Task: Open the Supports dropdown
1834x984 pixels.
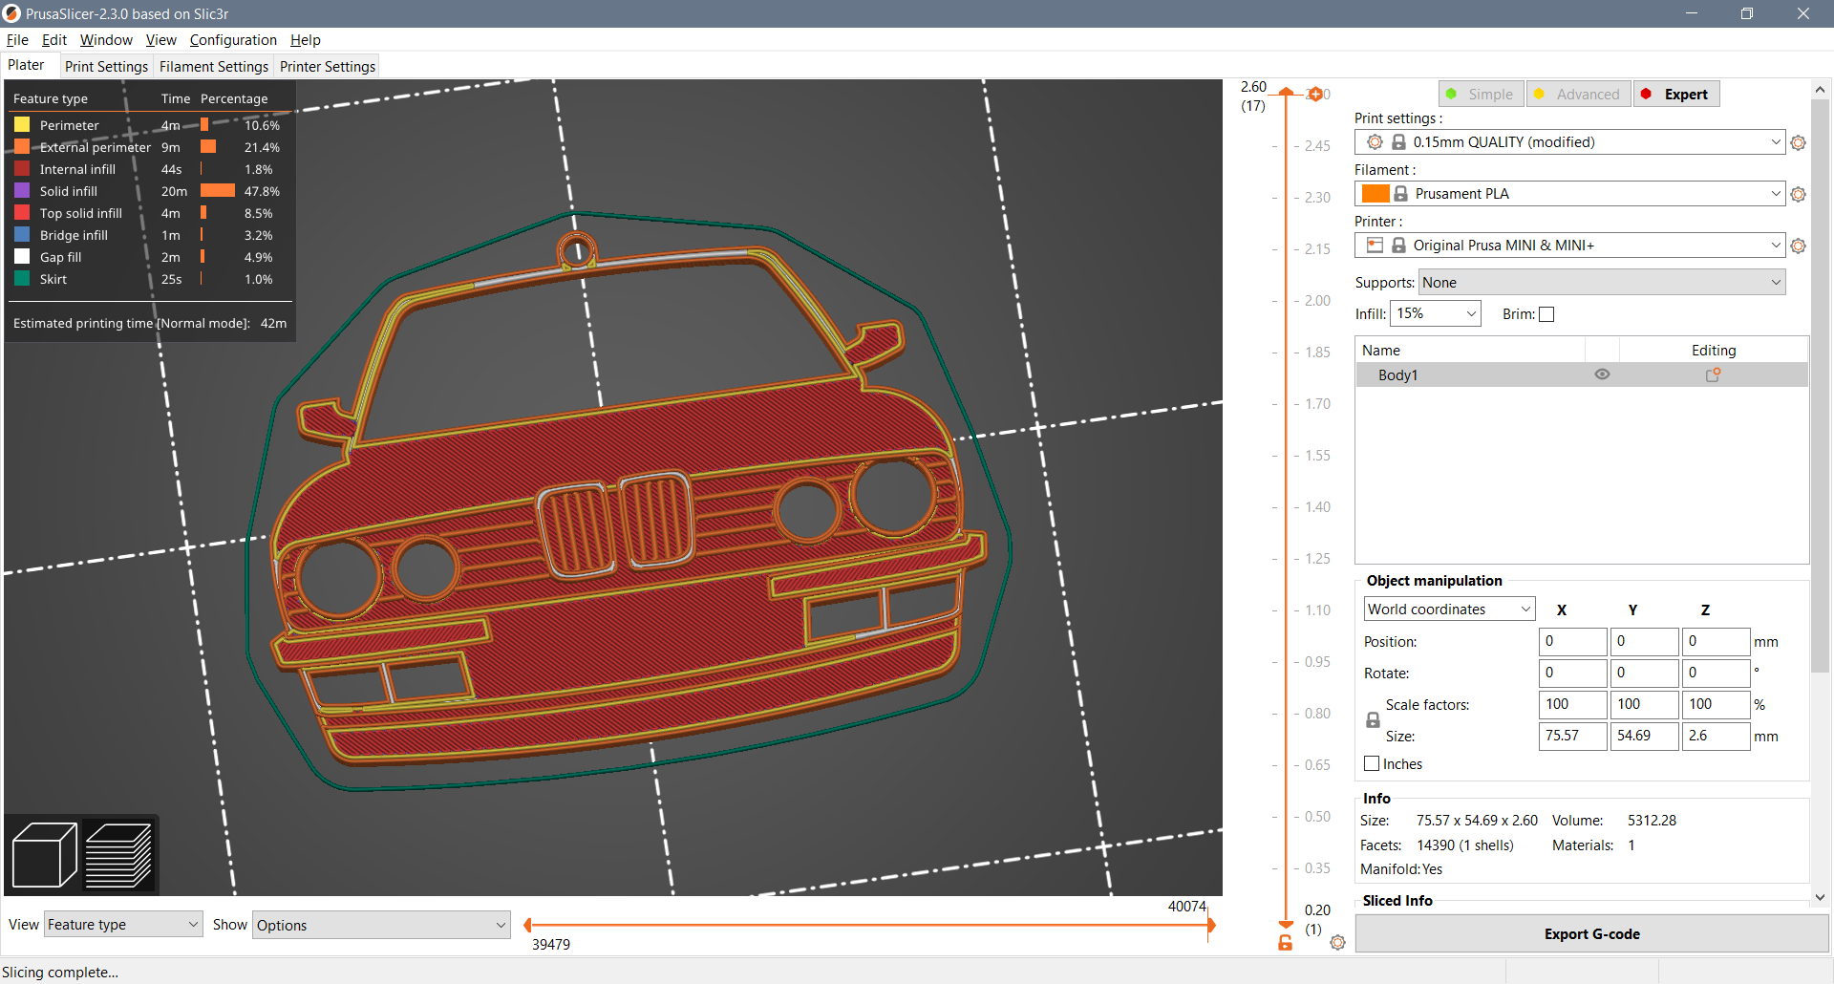Action: coord(1602,283)
